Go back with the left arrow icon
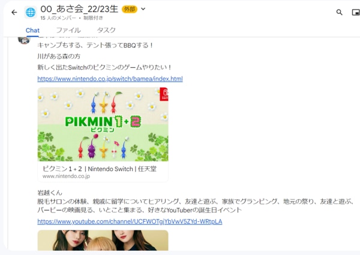 tap(14, 12)
